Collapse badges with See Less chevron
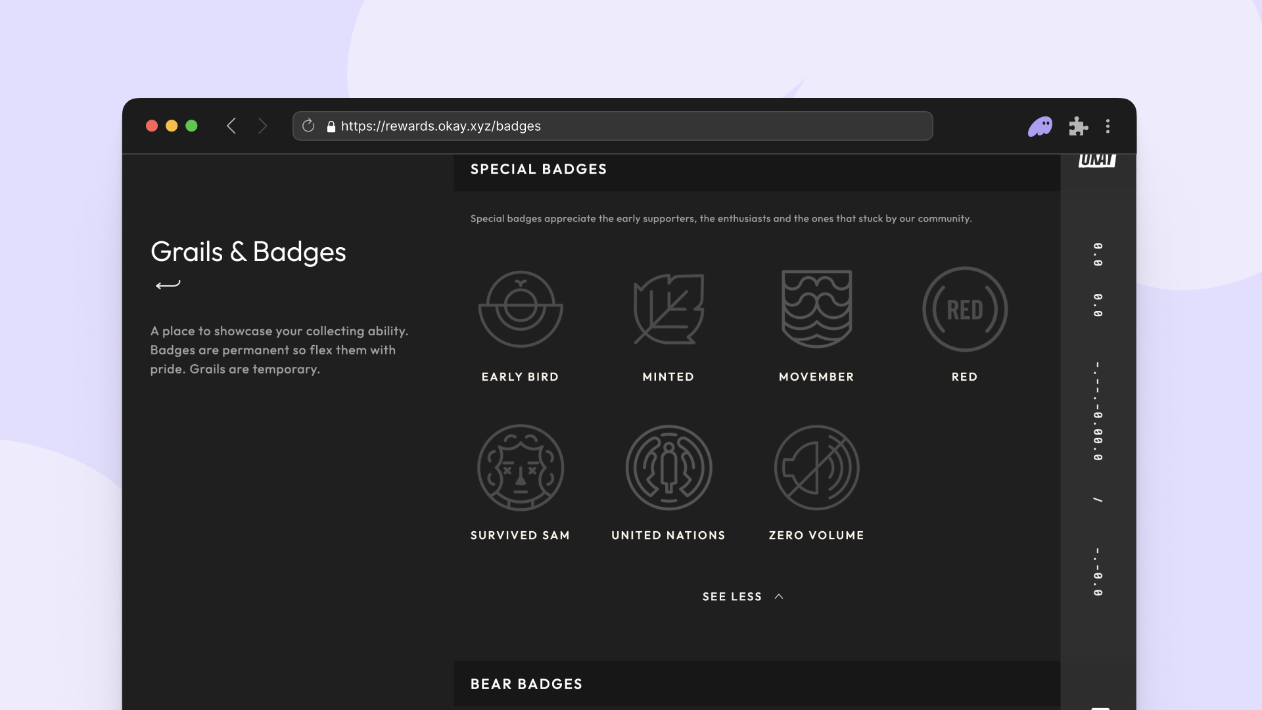The width and height of the screenshot is (1262, 710). [779, 596]
